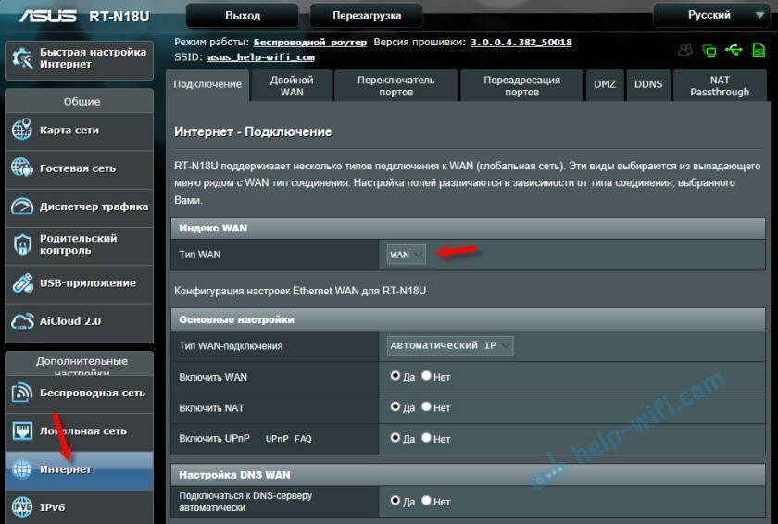Open the Русский language selector
The image size is (778, 524).
711,15
